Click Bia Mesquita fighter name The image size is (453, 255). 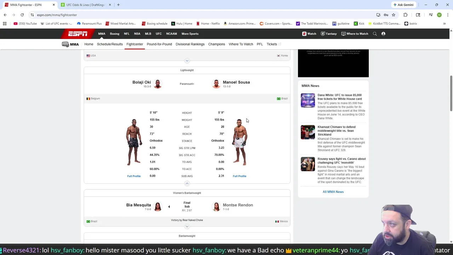138,205
